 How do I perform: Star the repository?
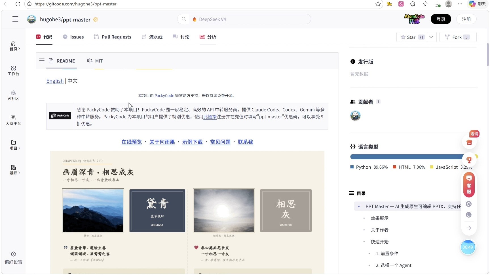[412, 37]
